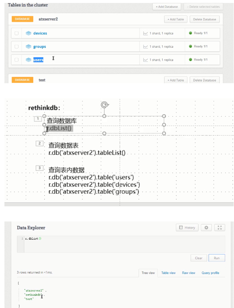Tick the checkbox for users table

[x=17, y=60]
